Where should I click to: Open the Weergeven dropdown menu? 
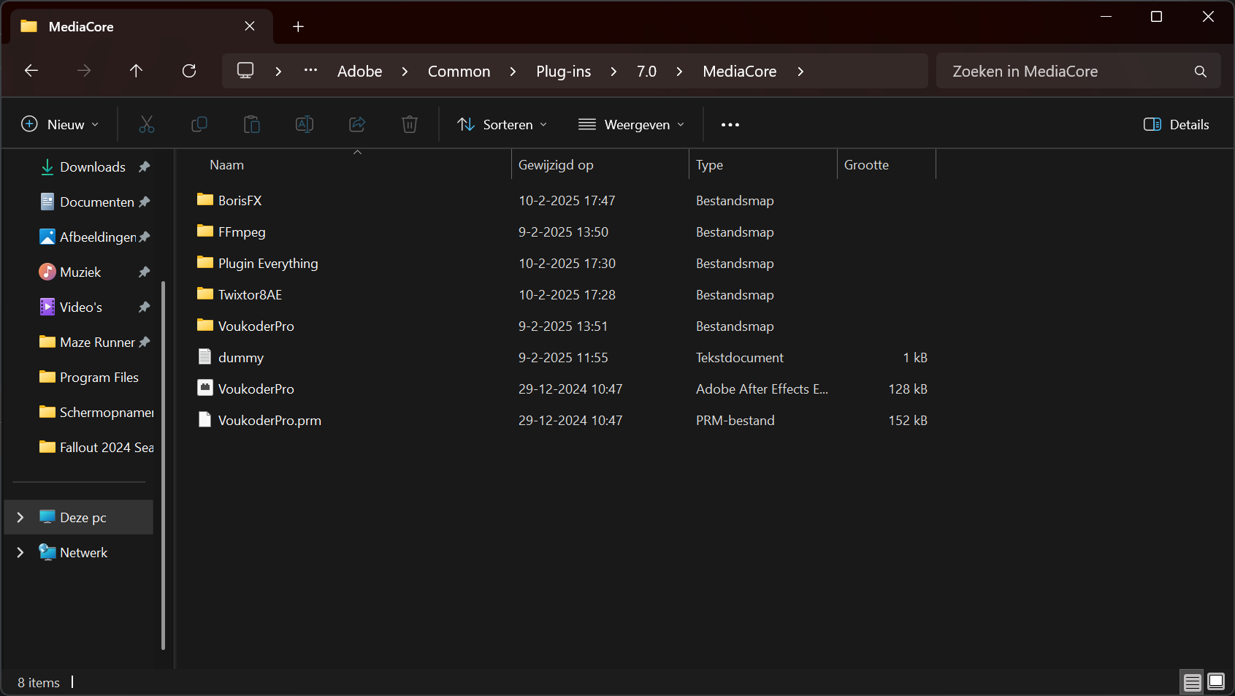click(631, 125)
